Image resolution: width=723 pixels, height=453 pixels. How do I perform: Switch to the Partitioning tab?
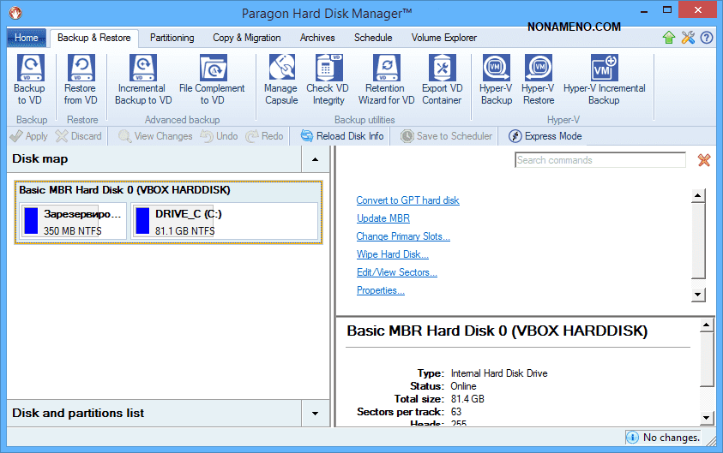coord(172,38)
